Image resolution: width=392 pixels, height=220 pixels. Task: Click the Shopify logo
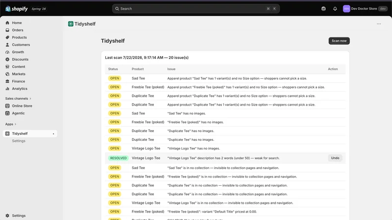[x=17, y=9]
